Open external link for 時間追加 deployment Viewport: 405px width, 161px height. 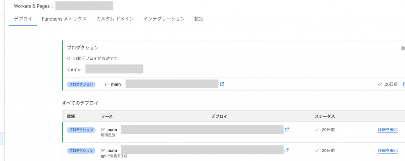(x=286, y=129)
